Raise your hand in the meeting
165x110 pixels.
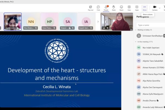point(114,8)
